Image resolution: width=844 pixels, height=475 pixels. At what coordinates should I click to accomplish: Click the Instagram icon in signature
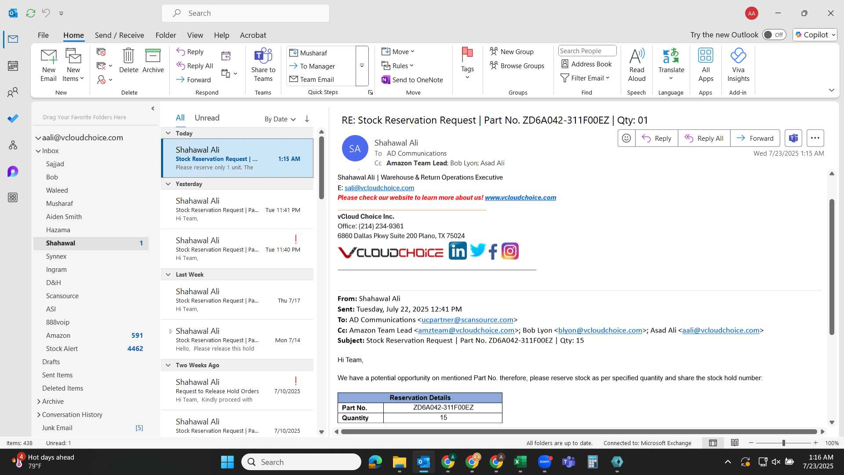(510, 251)
